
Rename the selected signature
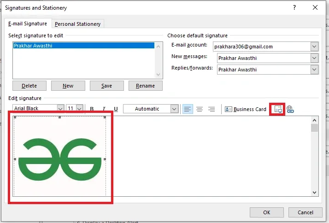(x=146, y=86)
